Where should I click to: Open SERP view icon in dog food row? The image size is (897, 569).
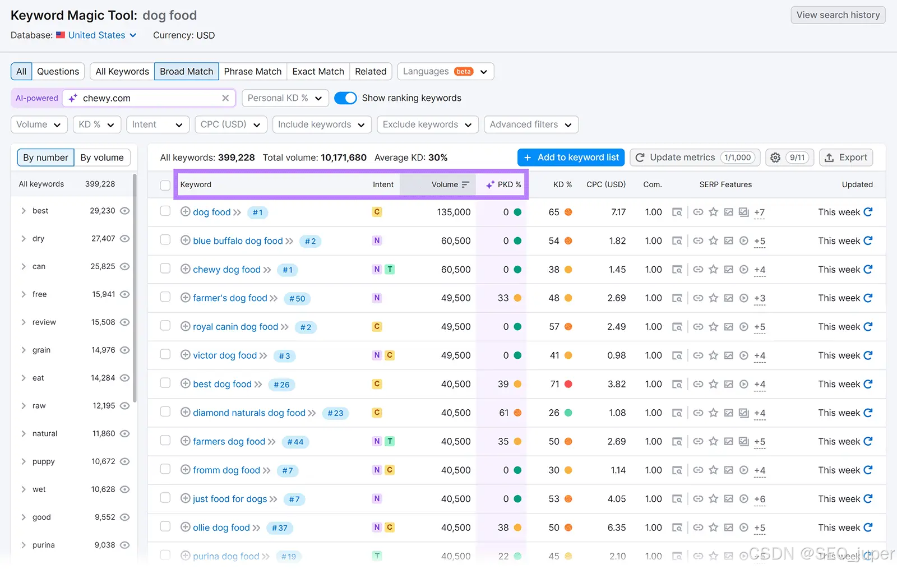pyautogui.click(x=677, y=212)
